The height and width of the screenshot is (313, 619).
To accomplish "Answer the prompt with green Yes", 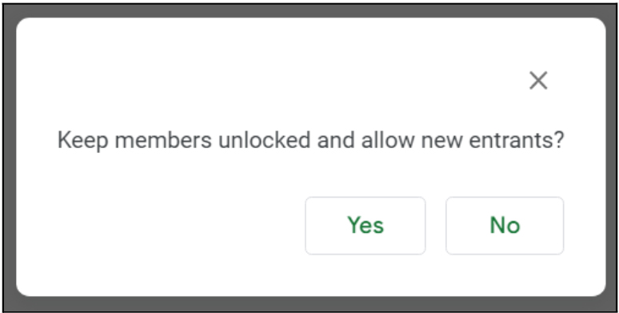I will 365,226.
